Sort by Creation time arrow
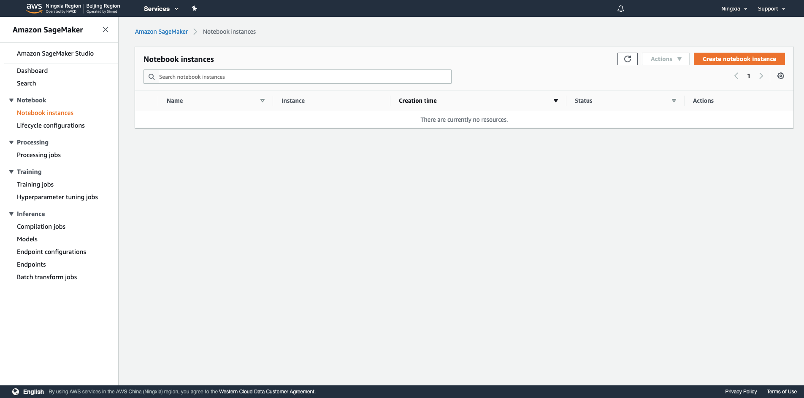This screenshot has height=398, width=804. (x=556, y=101)
